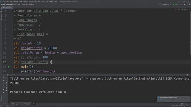The width and height of the screenshot is (191, 107).
Task: Open the Build tool window tab
Action: [x=21, y=104]
